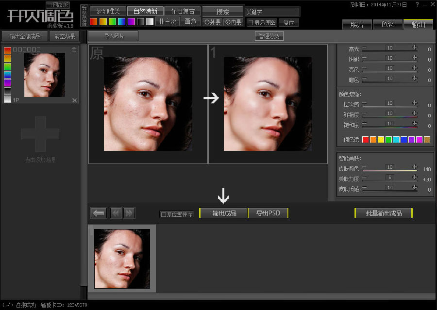This screenshot has width=437, height=310.
Task: Click the fast-forward double-arrow button
Action: coord(129,213)
